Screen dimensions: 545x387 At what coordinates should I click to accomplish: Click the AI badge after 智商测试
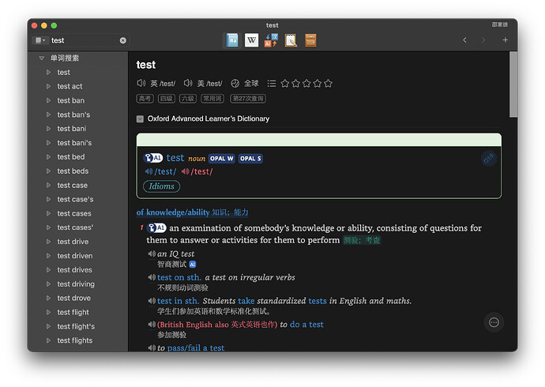pyautogui.click(x=193, y=265)
